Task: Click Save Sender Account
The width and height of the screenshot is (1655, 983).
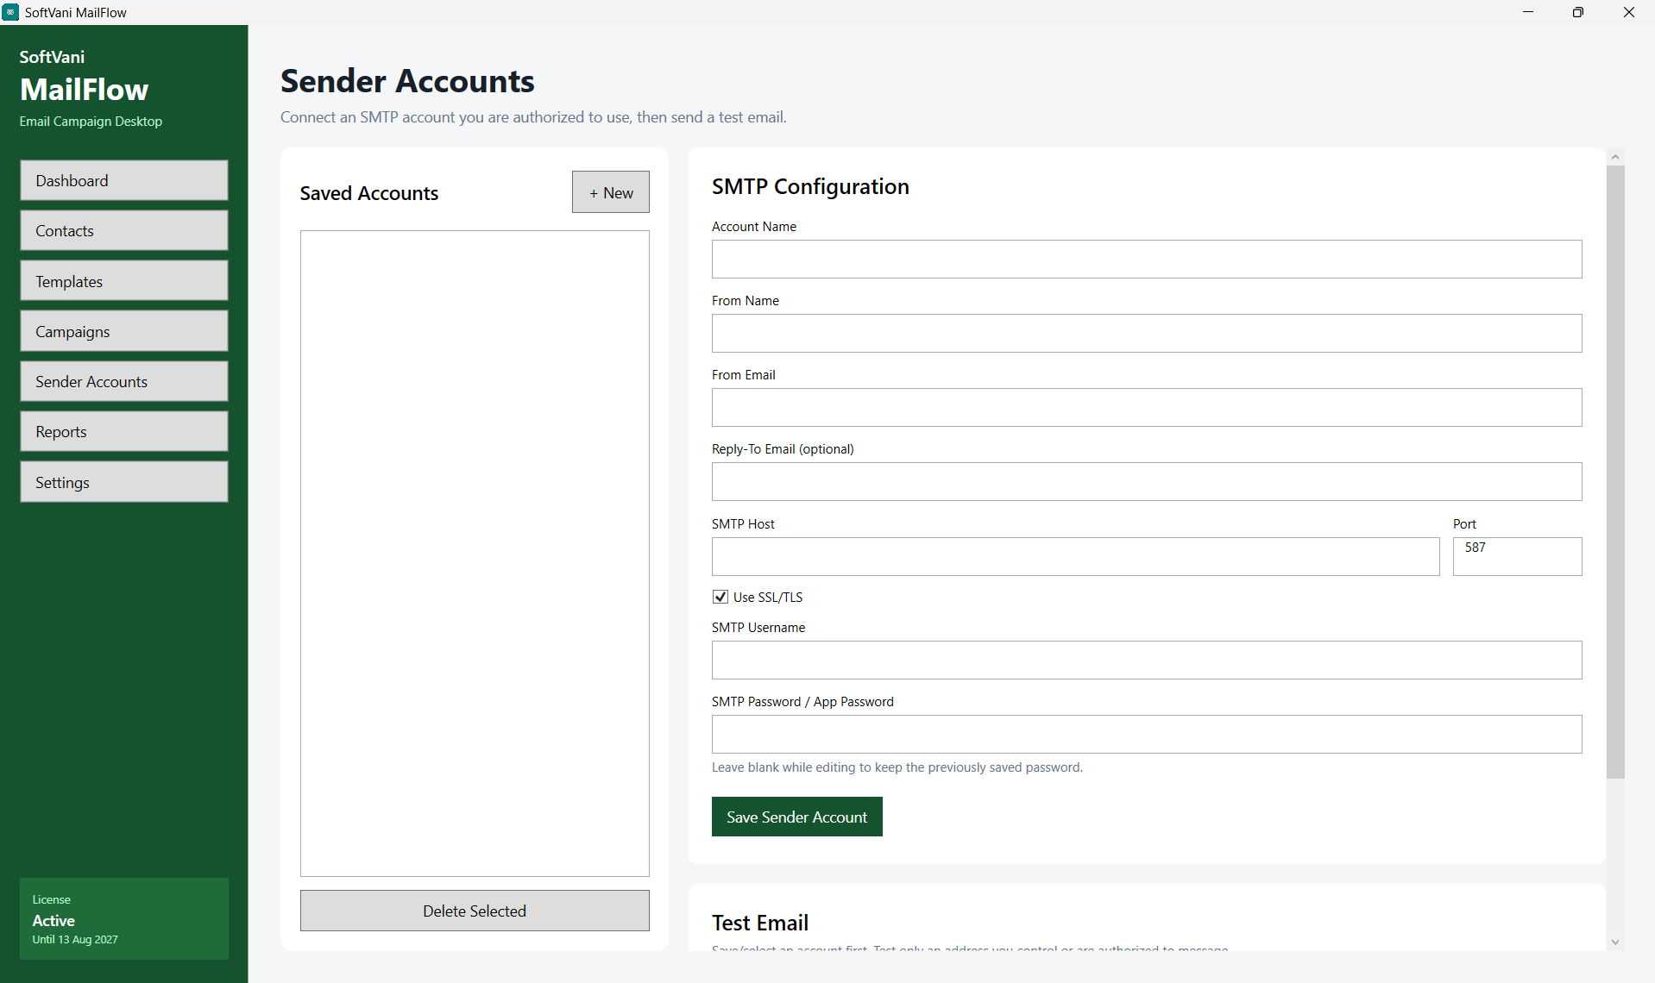Action: [x=797, y=817]
